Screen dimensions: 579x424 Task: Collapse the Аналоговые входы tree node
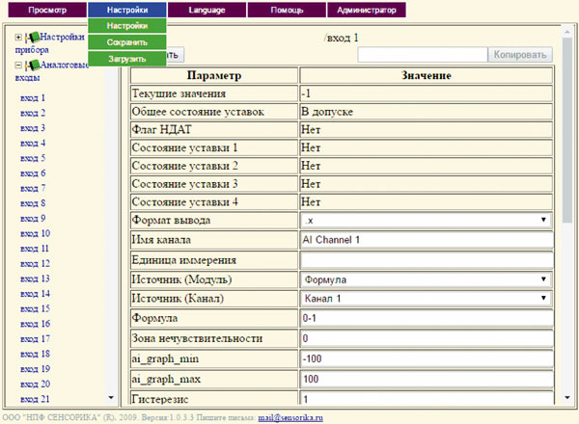tap(18, 66)
